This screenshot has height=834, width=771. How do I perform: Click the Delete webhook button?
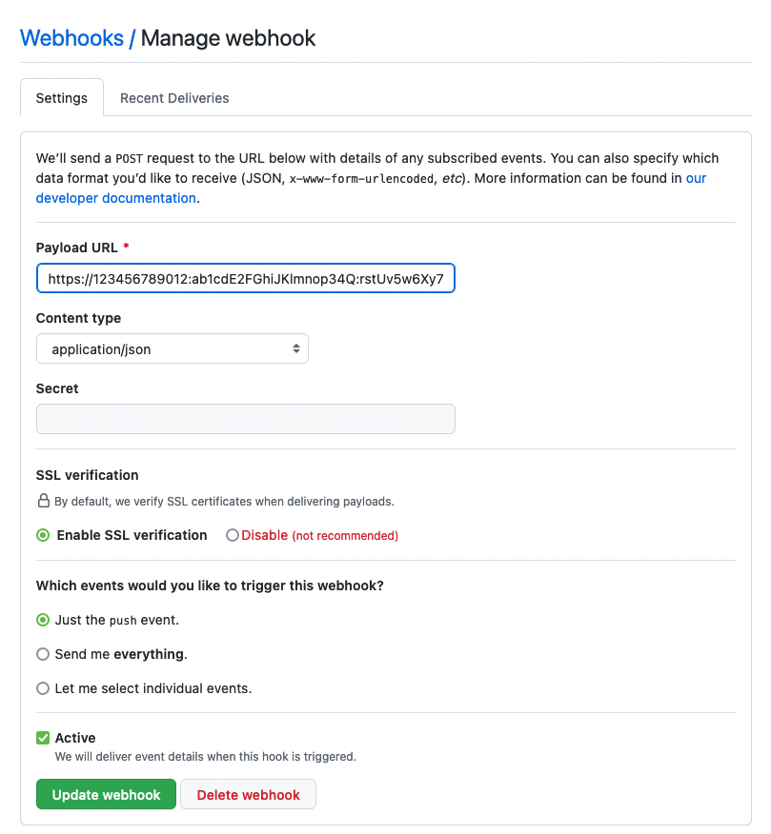[248, 795]
